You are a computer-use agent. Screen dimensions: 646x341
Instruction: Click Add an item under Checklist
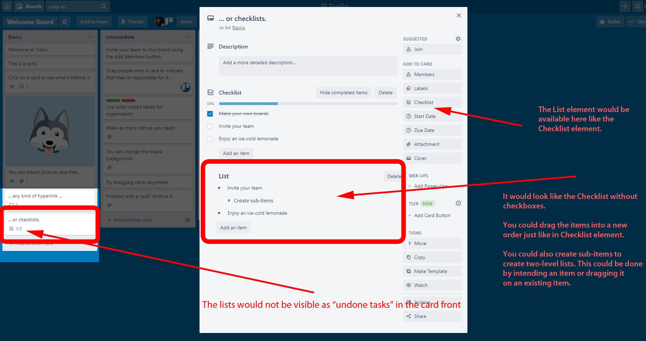(236, 153)
